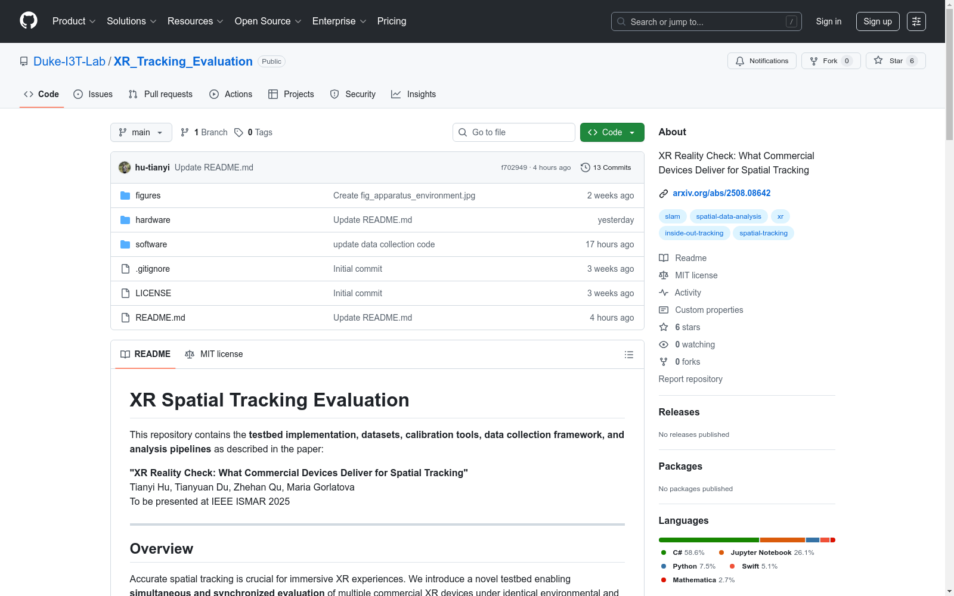Click the Sign in link
Image resolution: width=954 pixels, height=596 pixels.
(x=829, y=21)
